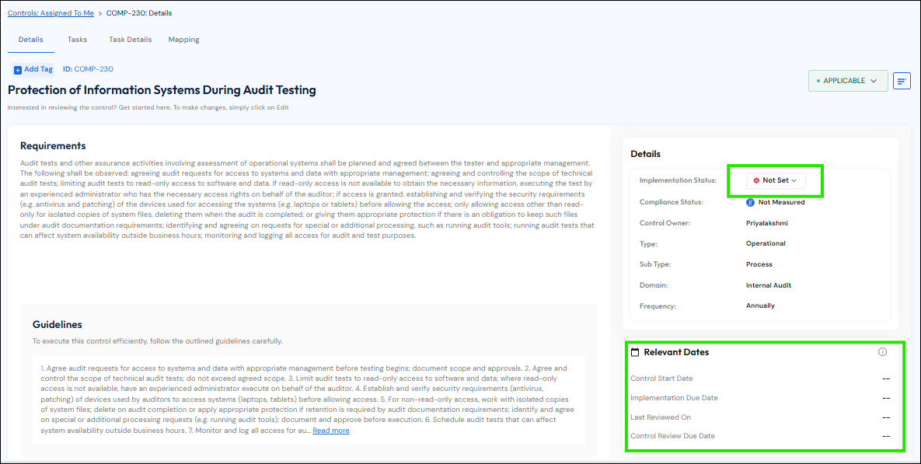Click Control Owner value Priyalakshmi
The image size is (921, 464).
[766, 223]
